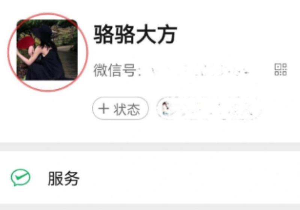The width and height of the screenshot is (300, 210).
Task: Select the nickname 骆骆大方
Action: (135, 34)
